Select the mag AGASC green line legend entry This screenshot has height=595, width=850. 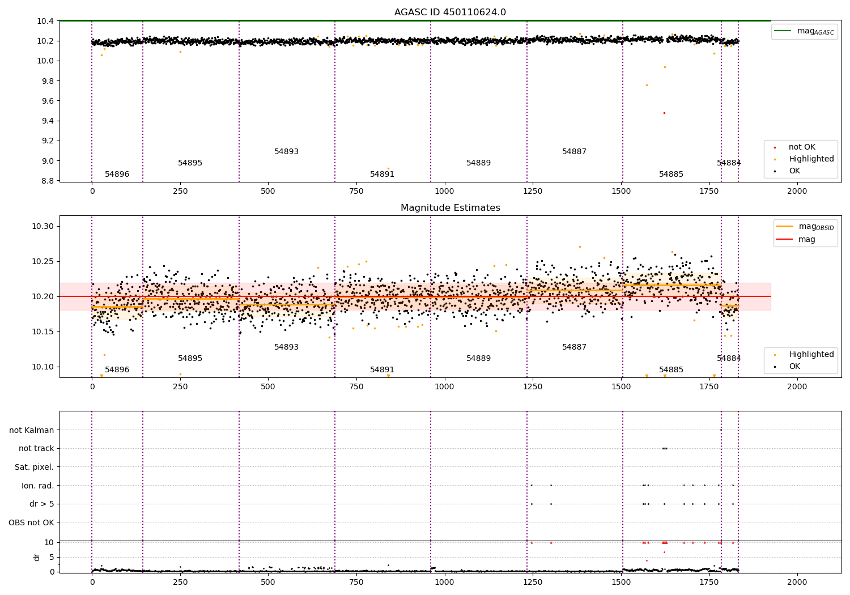click(x=804, y=31)
